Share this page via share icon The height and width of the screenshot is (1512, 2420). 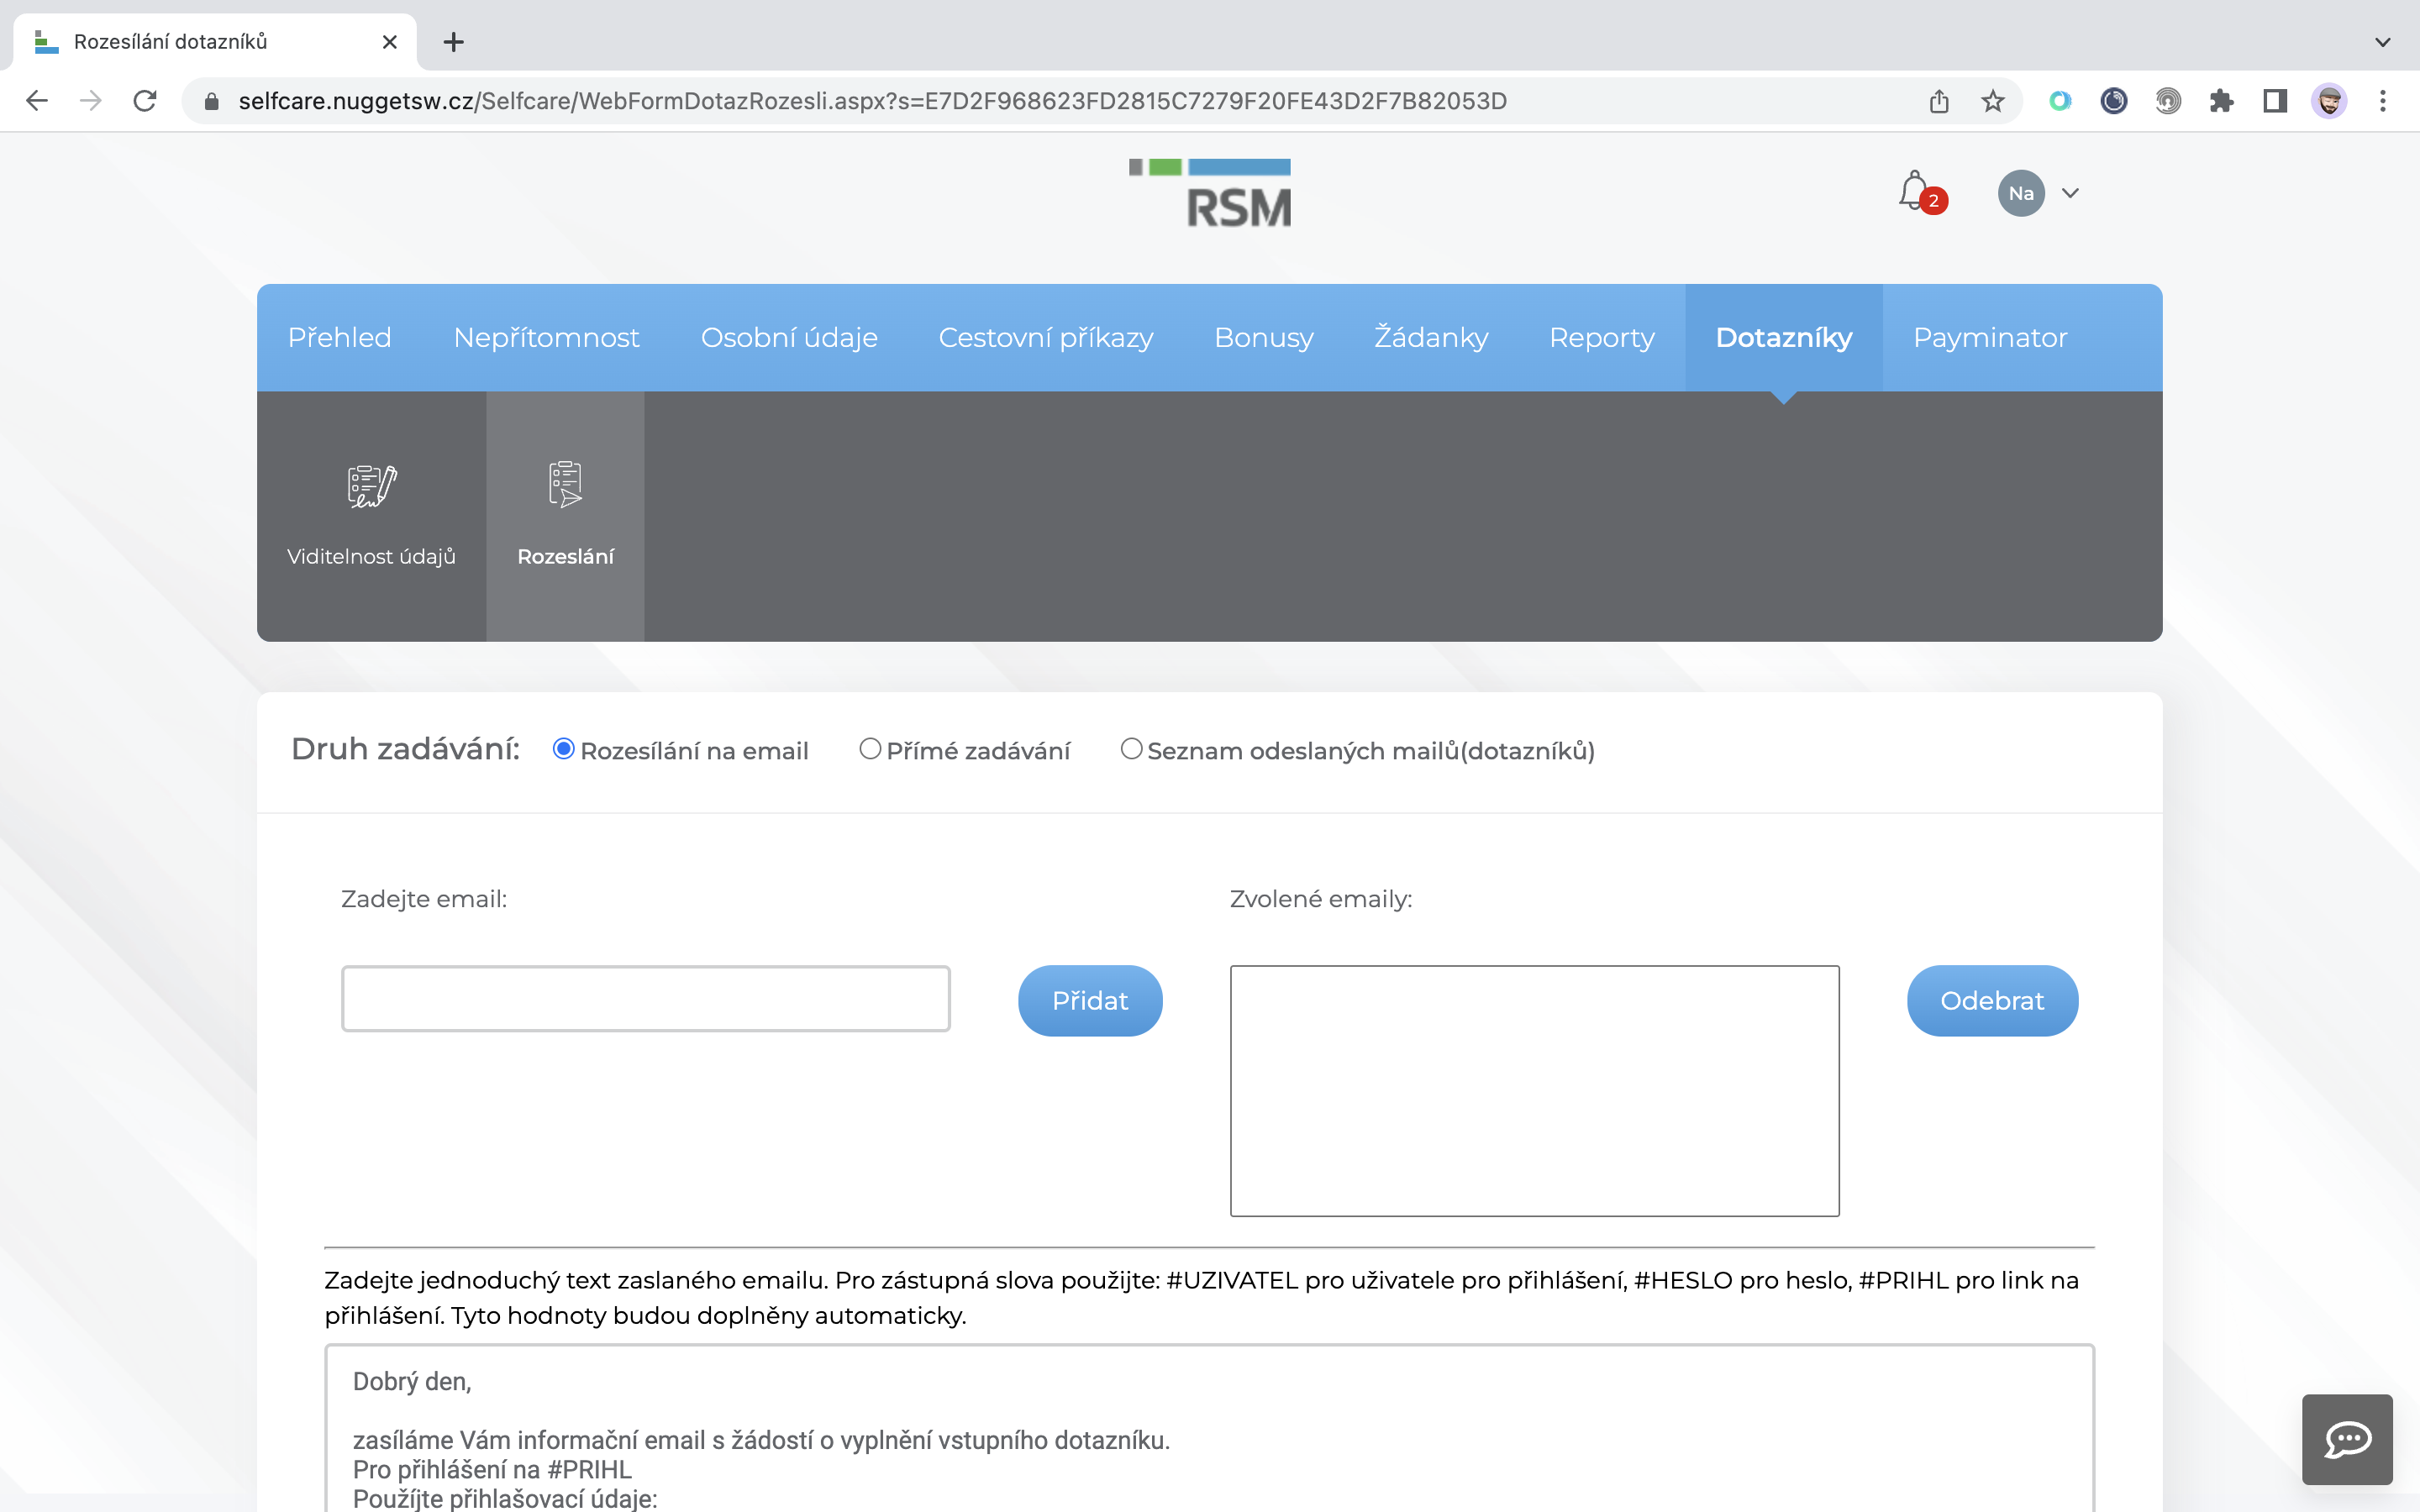[1939, 101]
